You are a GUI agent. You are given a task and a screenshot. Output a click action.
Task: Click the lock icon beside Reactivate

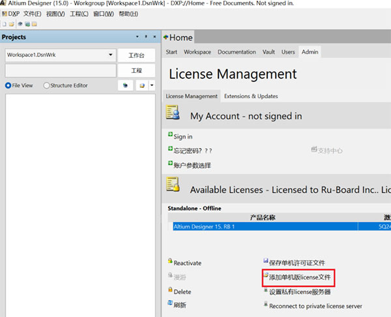tap(170, 261)
